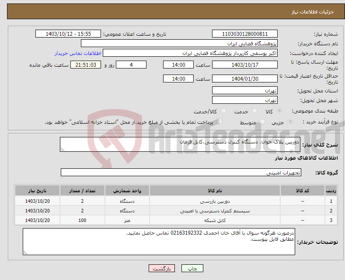Click the ردیف column header
Screen dimensions: 345x280
(x=331, y=191)
